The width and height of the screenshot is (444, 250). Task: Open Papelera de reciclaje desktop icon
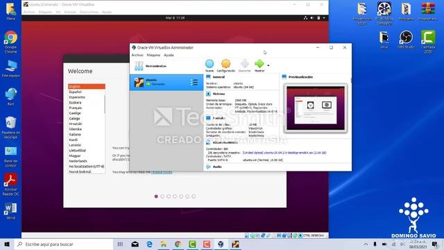(11, 128)
